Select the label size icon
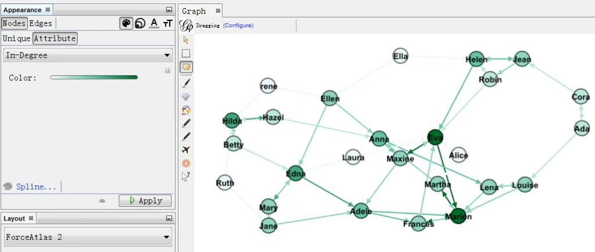 pyautogui.click(x=168, y=23)
